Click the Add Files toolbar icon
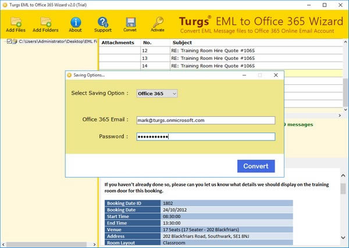The image size is (349, 248). [x=15, y=23]
